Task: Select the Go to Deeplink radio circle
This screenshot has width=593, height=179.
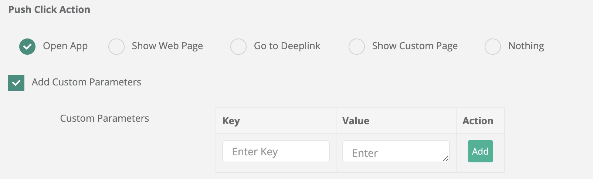Action: pos(238,47)
